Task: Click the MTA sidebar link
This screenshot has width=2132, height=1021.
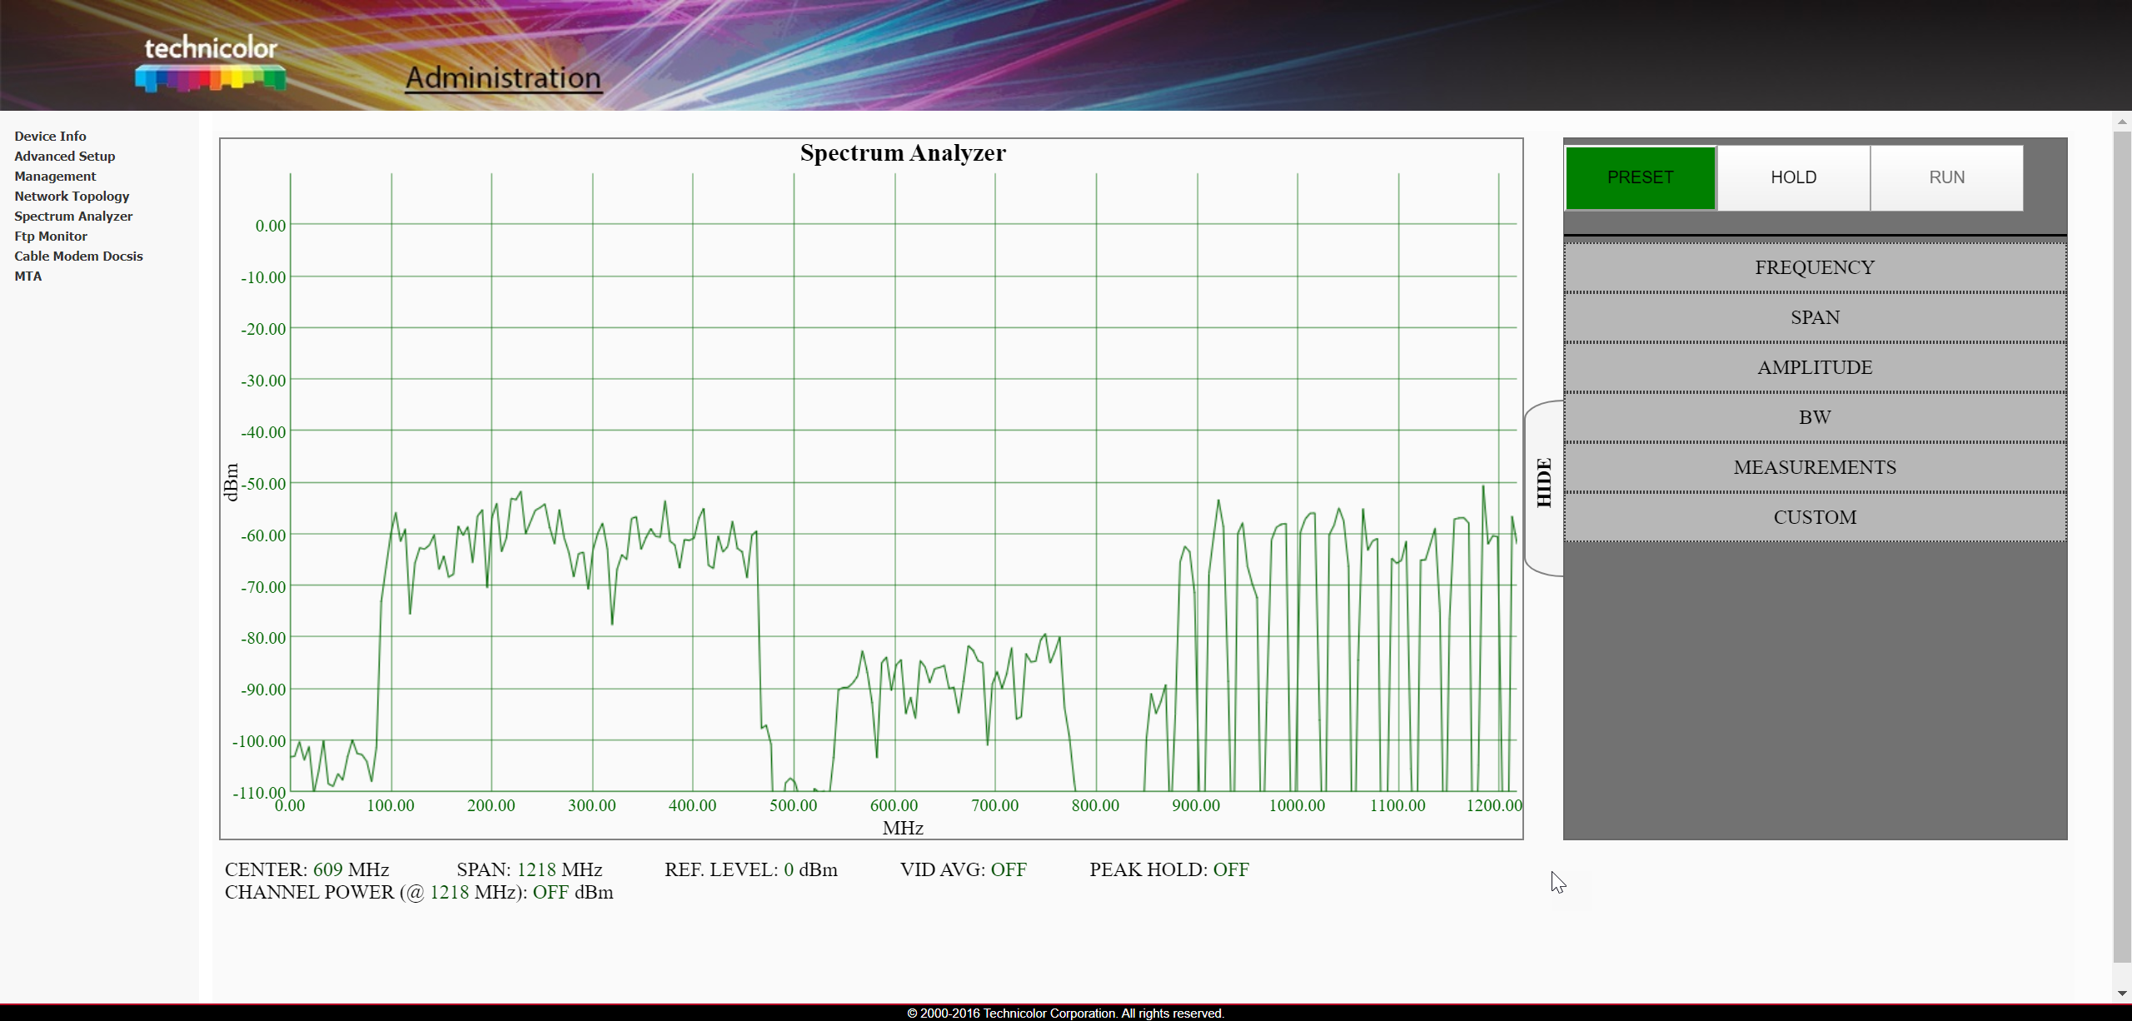Action: click(x=27, y=276)
